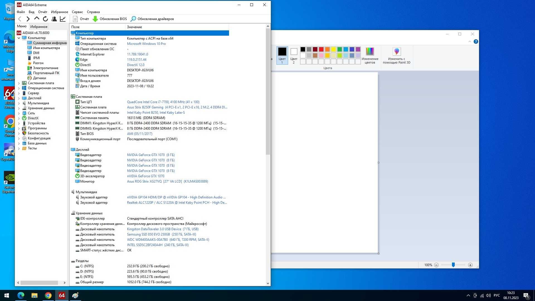Open QuadCore Intel Core i7-7700 link

(x=163, y=102)
